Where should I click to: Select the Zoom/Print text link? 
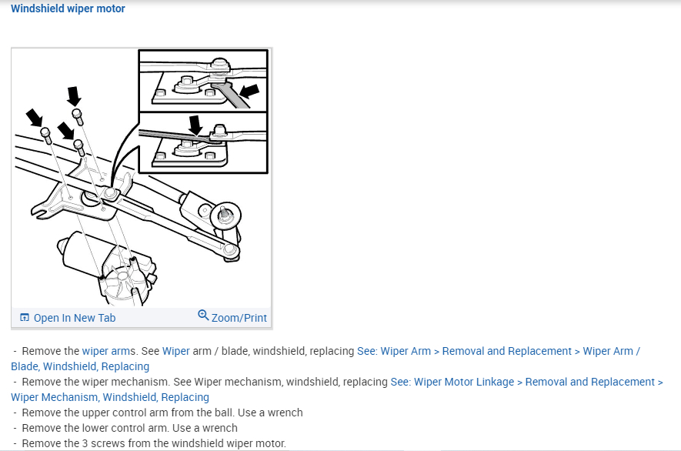pyautogui.click(x=239, y=318)
